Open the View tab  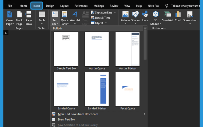[x=127, y=6]
